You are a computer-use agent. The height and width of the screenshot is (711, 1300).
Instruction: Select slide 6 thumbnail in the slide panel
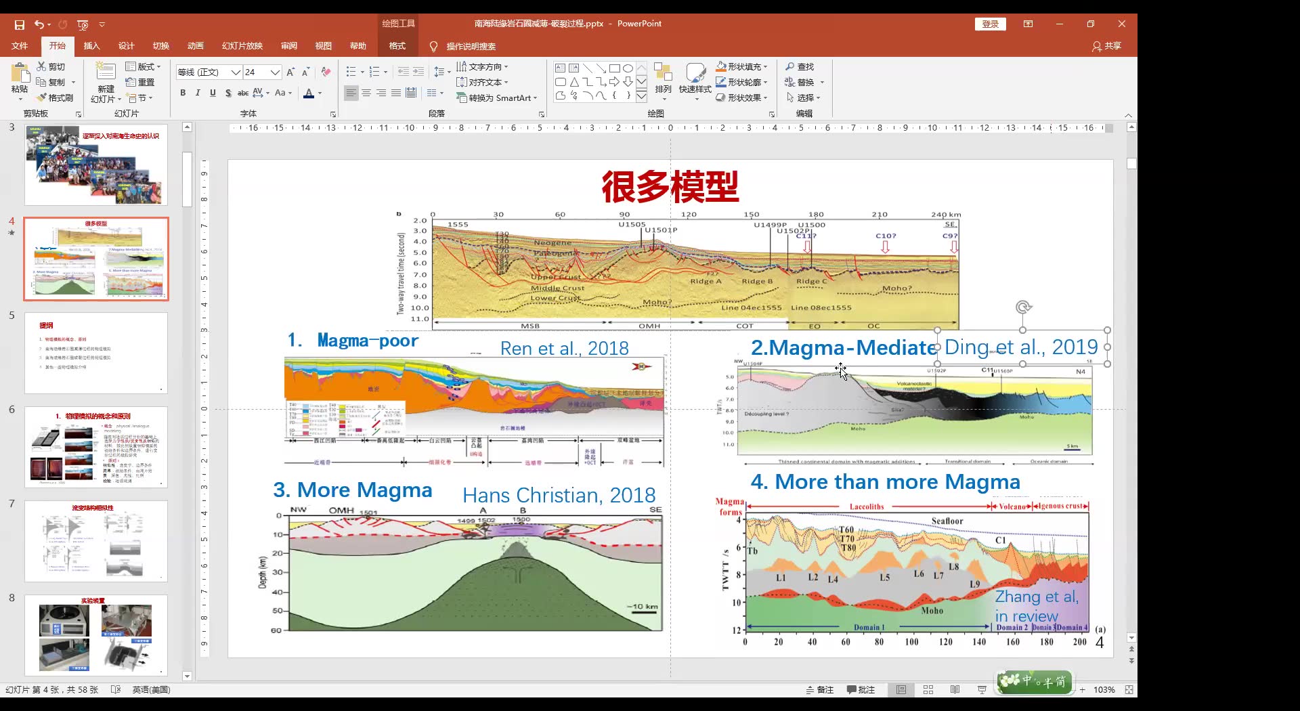click(95, 447)
